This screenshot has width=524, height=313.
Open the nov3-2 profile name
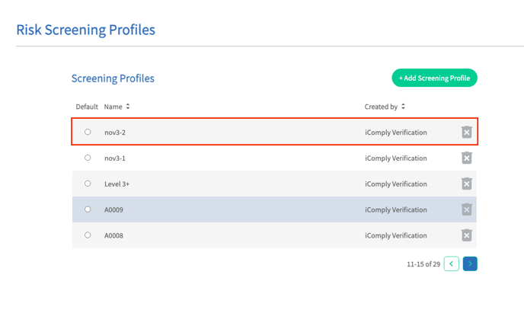click(x=115, y=133)
